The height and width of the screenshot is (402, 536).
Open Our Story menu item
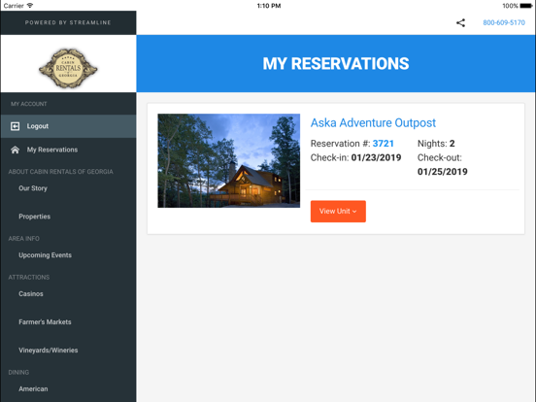click(33, 188)
